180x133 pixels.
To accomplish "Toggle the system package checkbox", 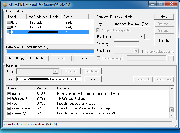I will [x=9, y=94].
